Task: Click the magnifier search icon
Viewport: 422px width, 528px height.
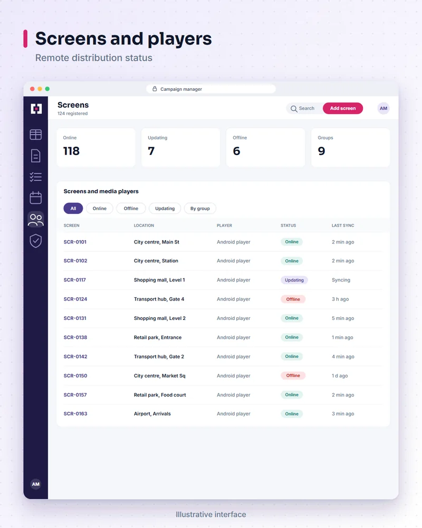Action: [294, 109]
